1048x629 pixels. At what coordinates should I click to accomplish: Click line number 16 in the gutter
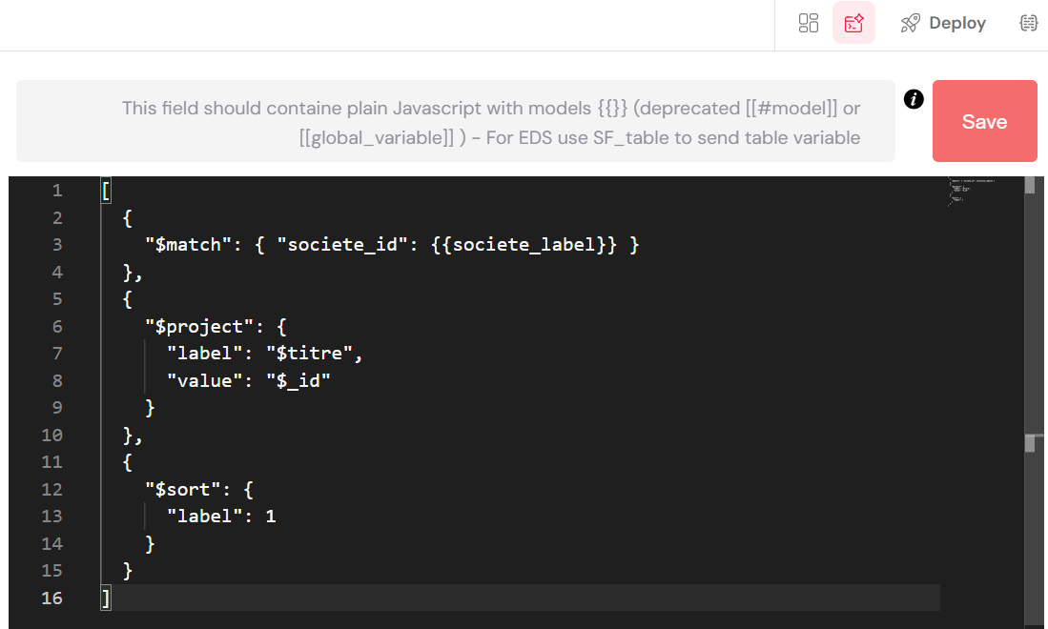[x=52, y=599]
